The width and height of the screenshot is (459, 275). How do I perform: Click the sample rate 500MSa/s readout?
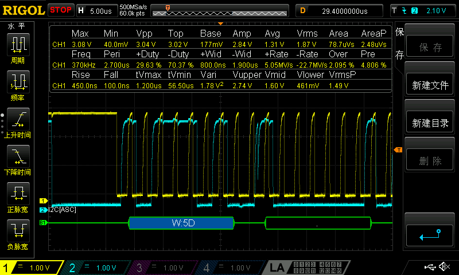133,7
